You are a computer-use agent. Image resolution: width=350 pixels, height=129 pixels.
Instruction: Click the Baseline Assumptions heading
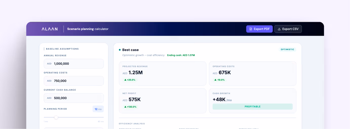(x=62, y=49)
